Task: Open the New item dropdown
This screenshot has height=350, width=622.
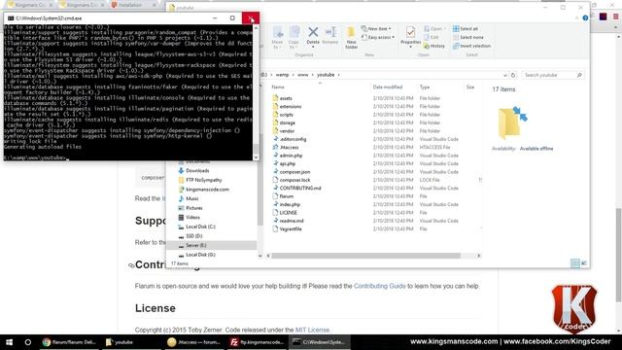Action: (x=376, y=28)
